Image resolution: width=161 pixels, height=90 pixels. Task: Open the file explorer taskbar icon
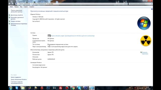click(x=23, y=88)
